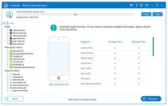Select the App Audio table row
Screen dimensions: 168x106
114,73
